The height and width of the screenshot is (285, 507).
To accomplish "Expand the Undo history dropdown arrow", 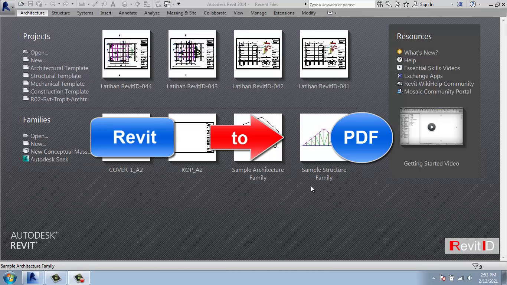I will [x=59, y=4].
